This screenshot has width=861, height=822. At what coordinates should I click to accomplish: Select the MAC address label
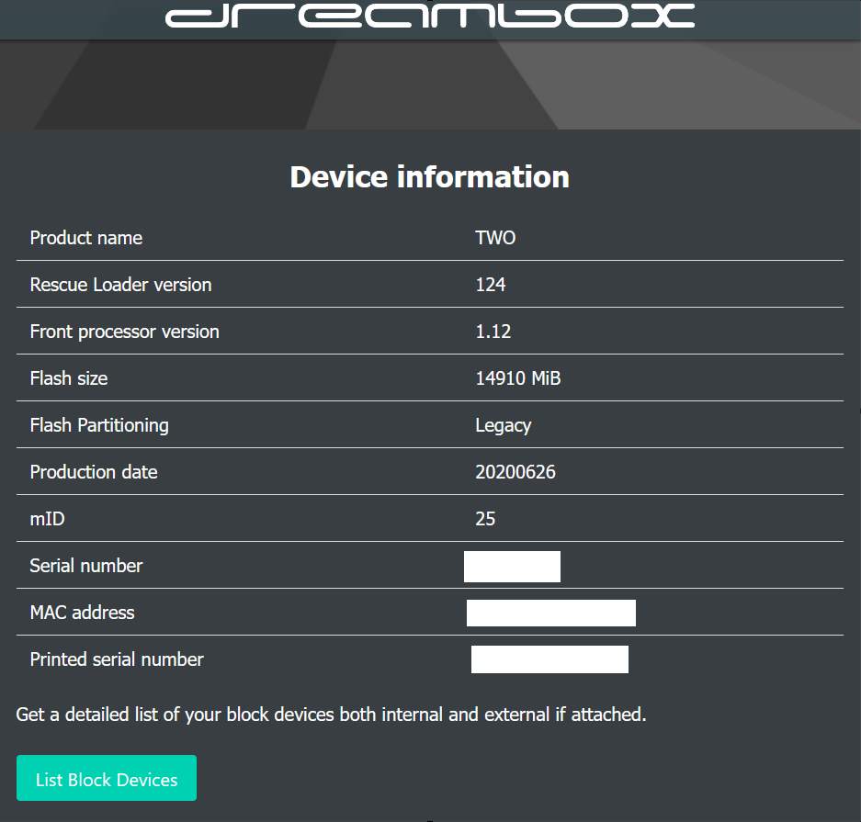tap(83, 613)
